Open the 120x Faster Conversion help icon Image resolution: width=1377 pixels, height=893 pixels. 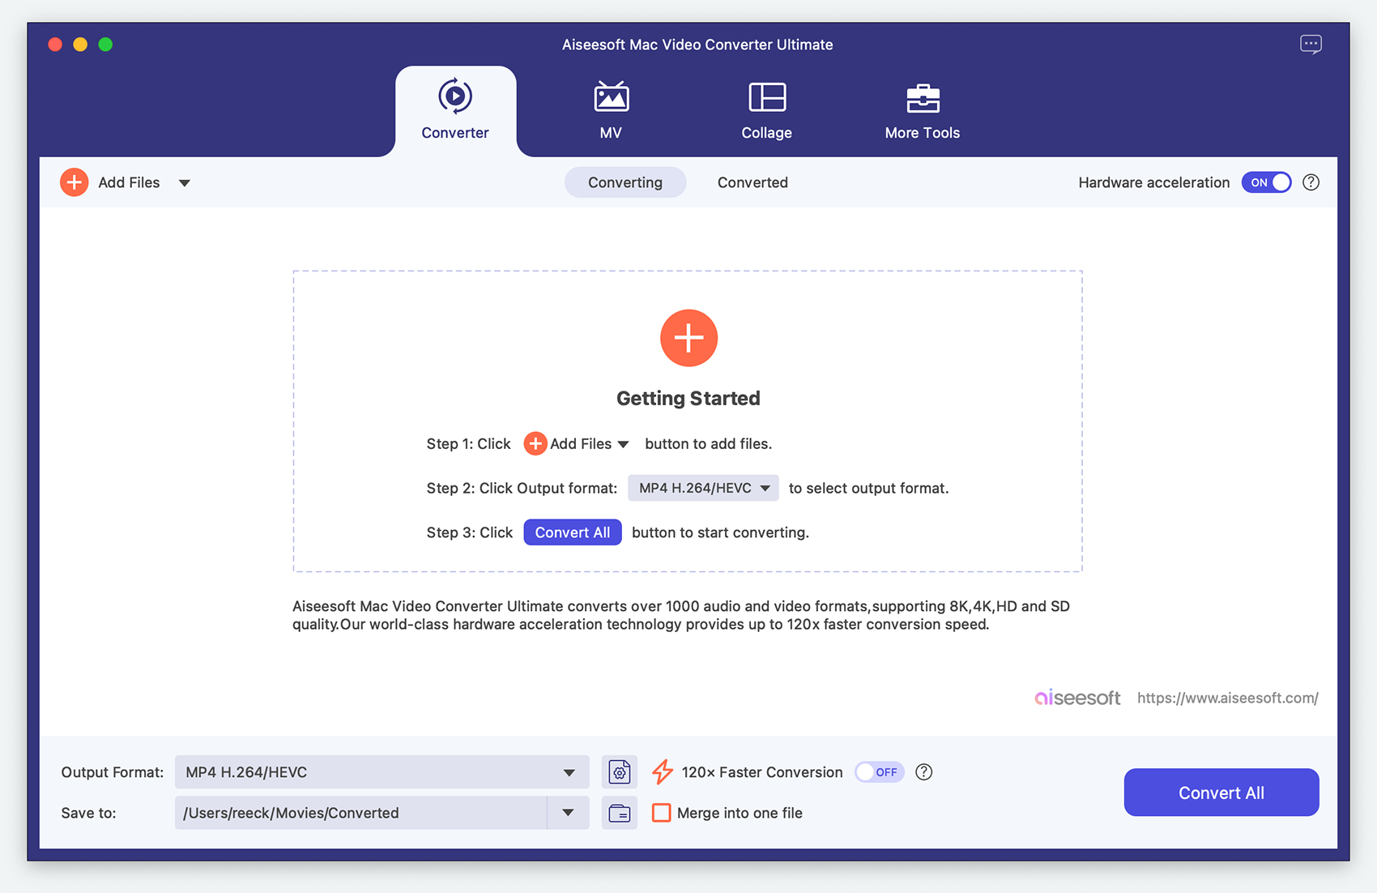[x=923, y=772]
